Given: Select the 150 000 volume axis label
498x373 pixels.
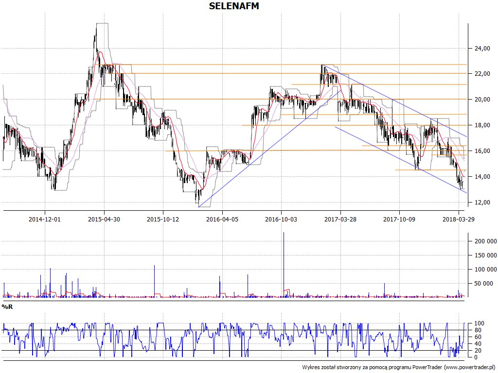Looking at the screenshot, I should coord(486,255).
